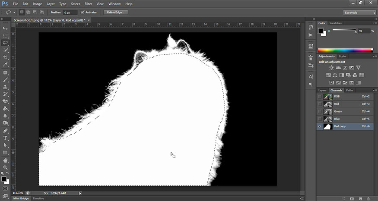
Task: Open the Image menu
Action: tap(37, 4)
